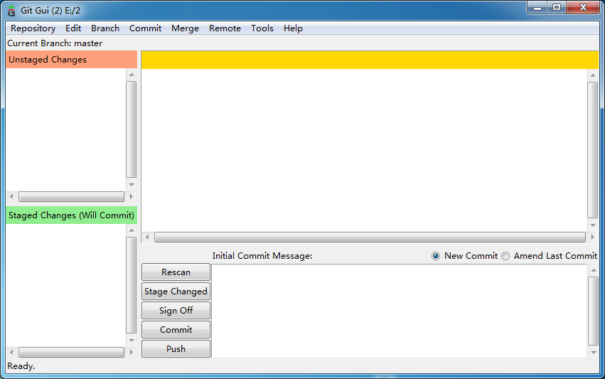The height and width of the screenshot is (379, 605).
Task: Click the commit message scroll up arrow
Action: point(594,270)
